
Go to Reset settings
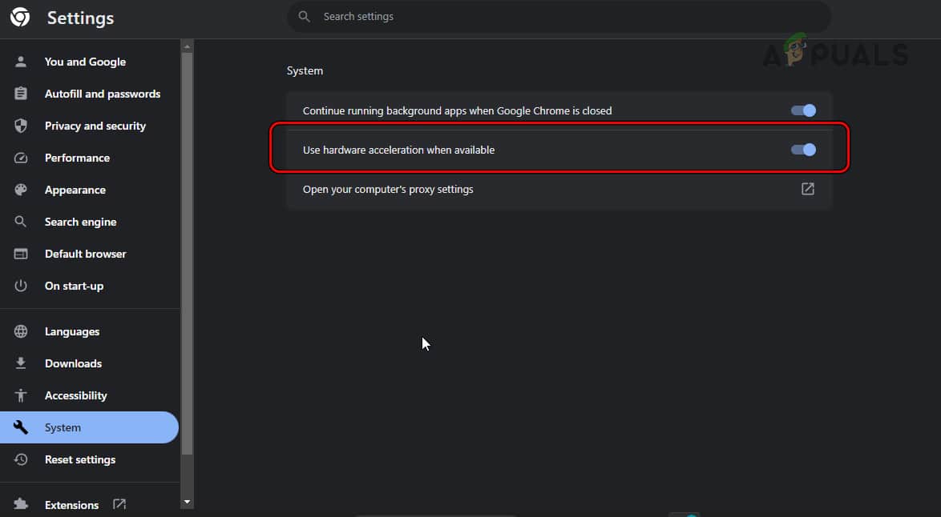pyautogui.click(x=80, y=459)
